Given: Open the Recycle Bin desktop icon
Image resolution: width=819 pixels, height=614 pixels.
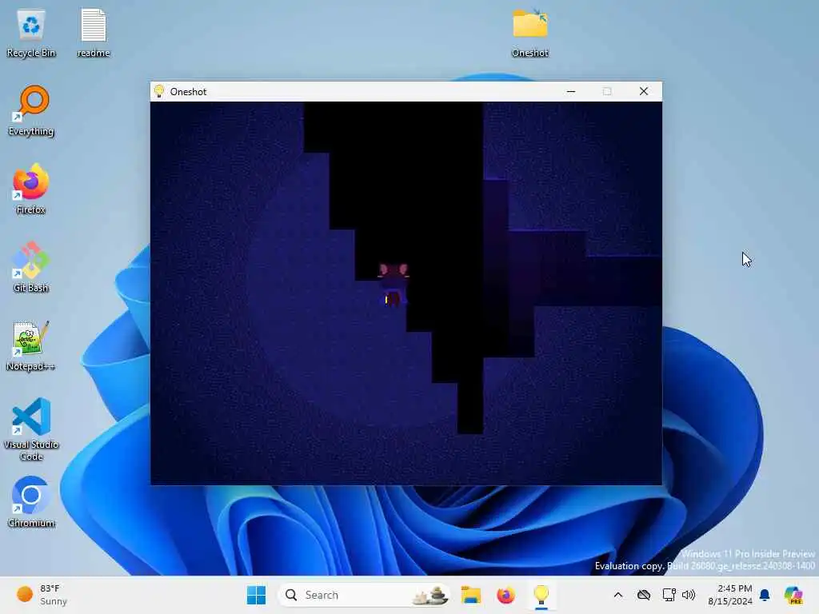Looking at the screenshot, I should click(31, 34).
